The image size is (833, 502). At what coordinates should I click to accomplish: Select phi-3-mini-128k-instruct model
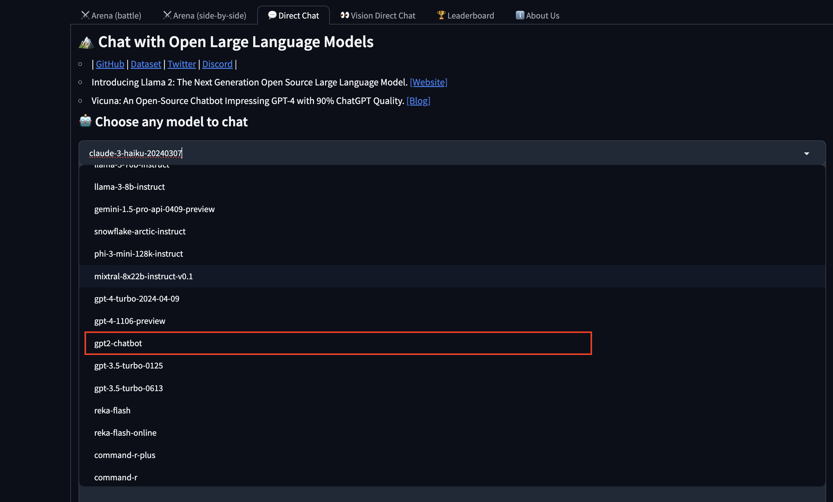pyautogui.click(x=138, y=254)
